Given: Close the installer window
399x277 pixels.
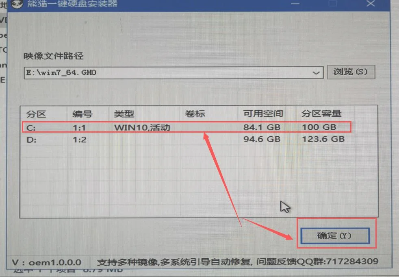Looking at the screenshot, I should 371,4.
